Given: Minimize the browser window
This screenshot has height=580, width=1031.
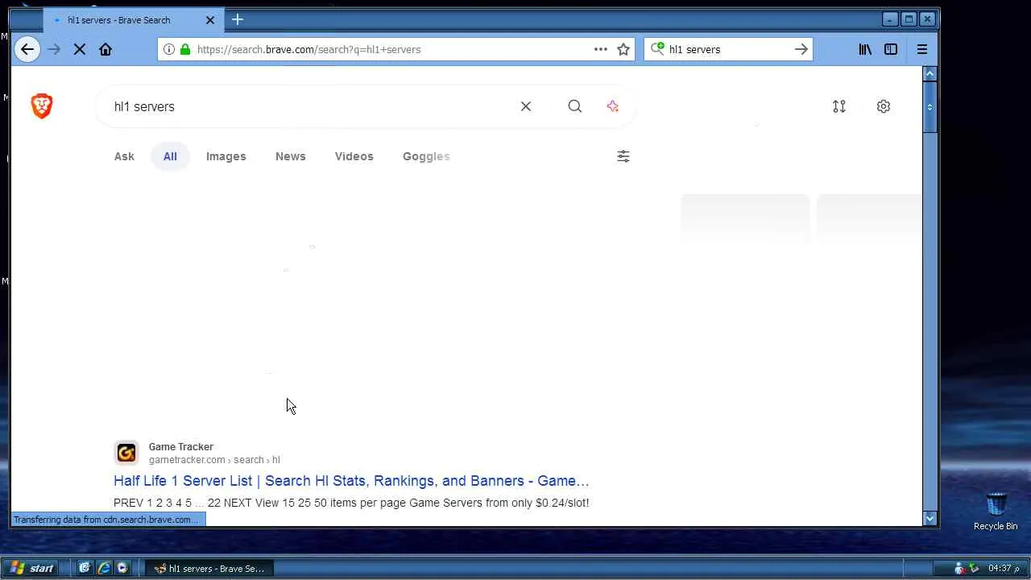Looking at the screenshot, I should (890, 19).
